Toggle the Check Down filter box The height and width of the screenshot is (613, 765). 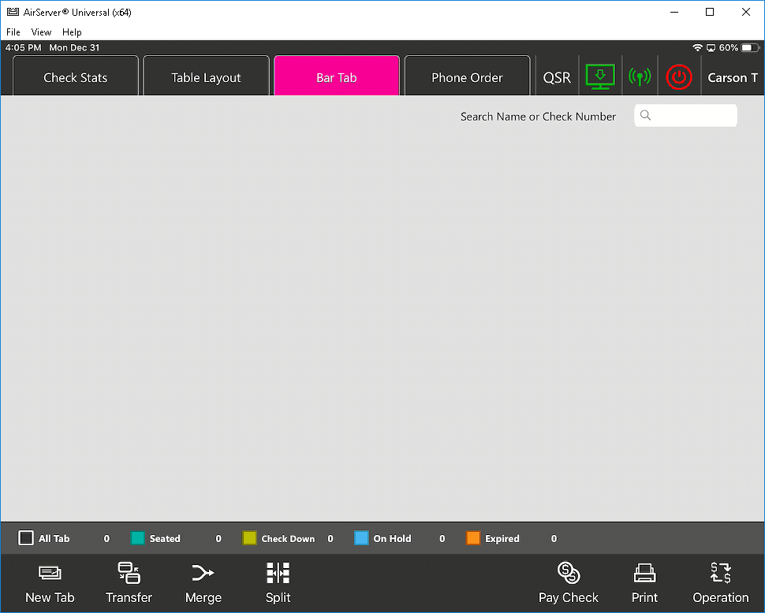tap(249, 538)
